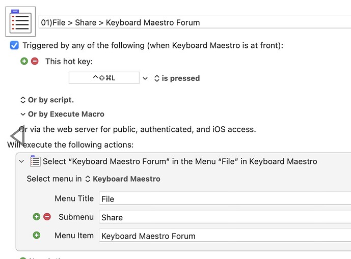Viewport: 351px width, 259px height.
Task: Click the action's menu list icon
Action: tap(35, 161)
